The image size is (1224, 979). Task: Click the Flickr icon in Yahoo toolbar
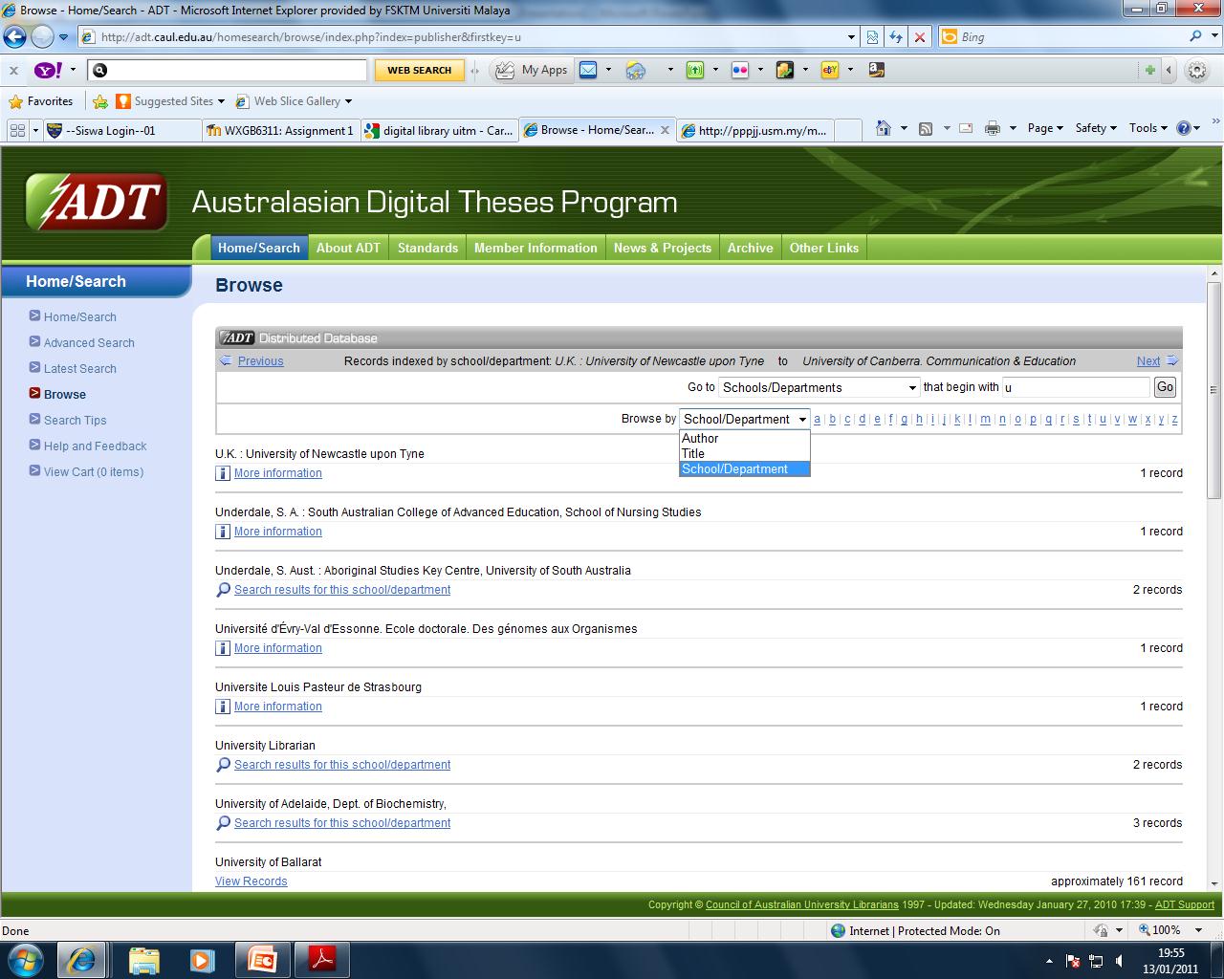pyautogui.click(x=739, y=70)
